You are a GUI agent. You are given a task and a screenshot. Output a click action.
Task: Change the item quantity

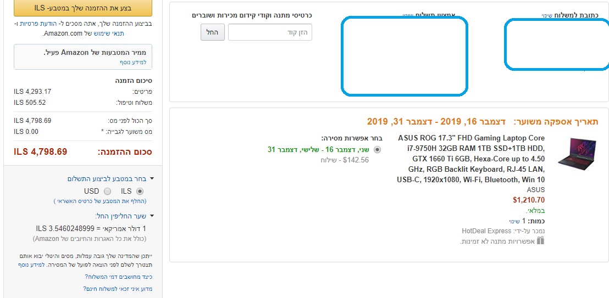point(505,221)
